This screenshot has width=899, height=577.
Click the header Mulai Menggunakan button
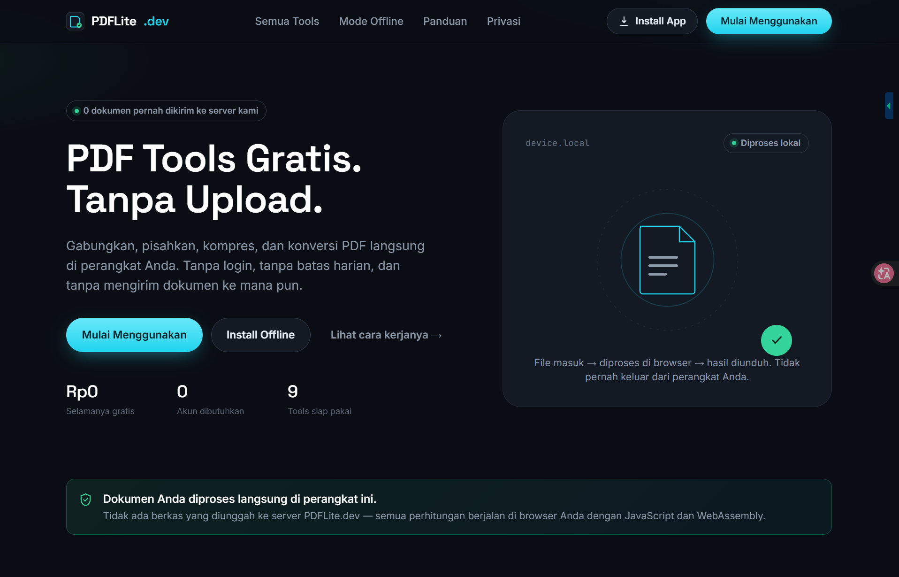coord(769,21)
